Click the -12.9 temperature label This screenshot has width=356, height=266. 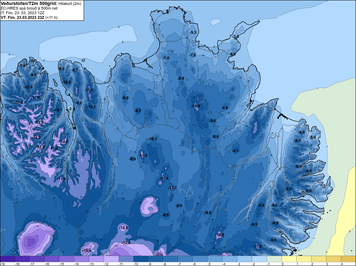(124, 228)
